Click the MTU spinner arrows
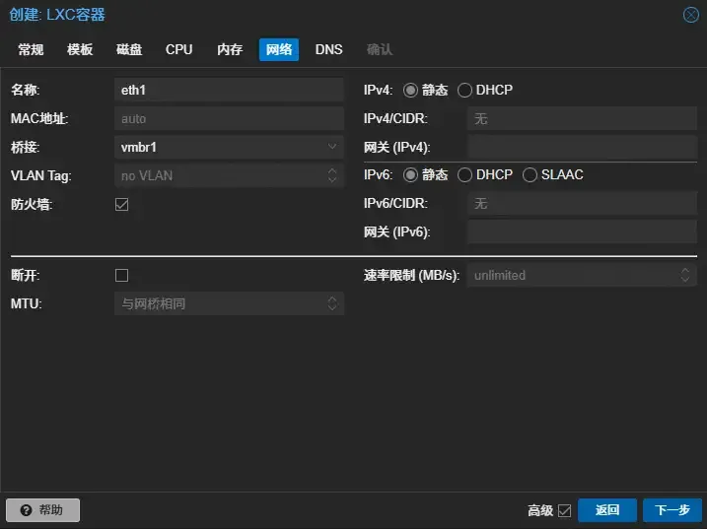The width and height of the screenshot is (707, 529). [332, 303]
